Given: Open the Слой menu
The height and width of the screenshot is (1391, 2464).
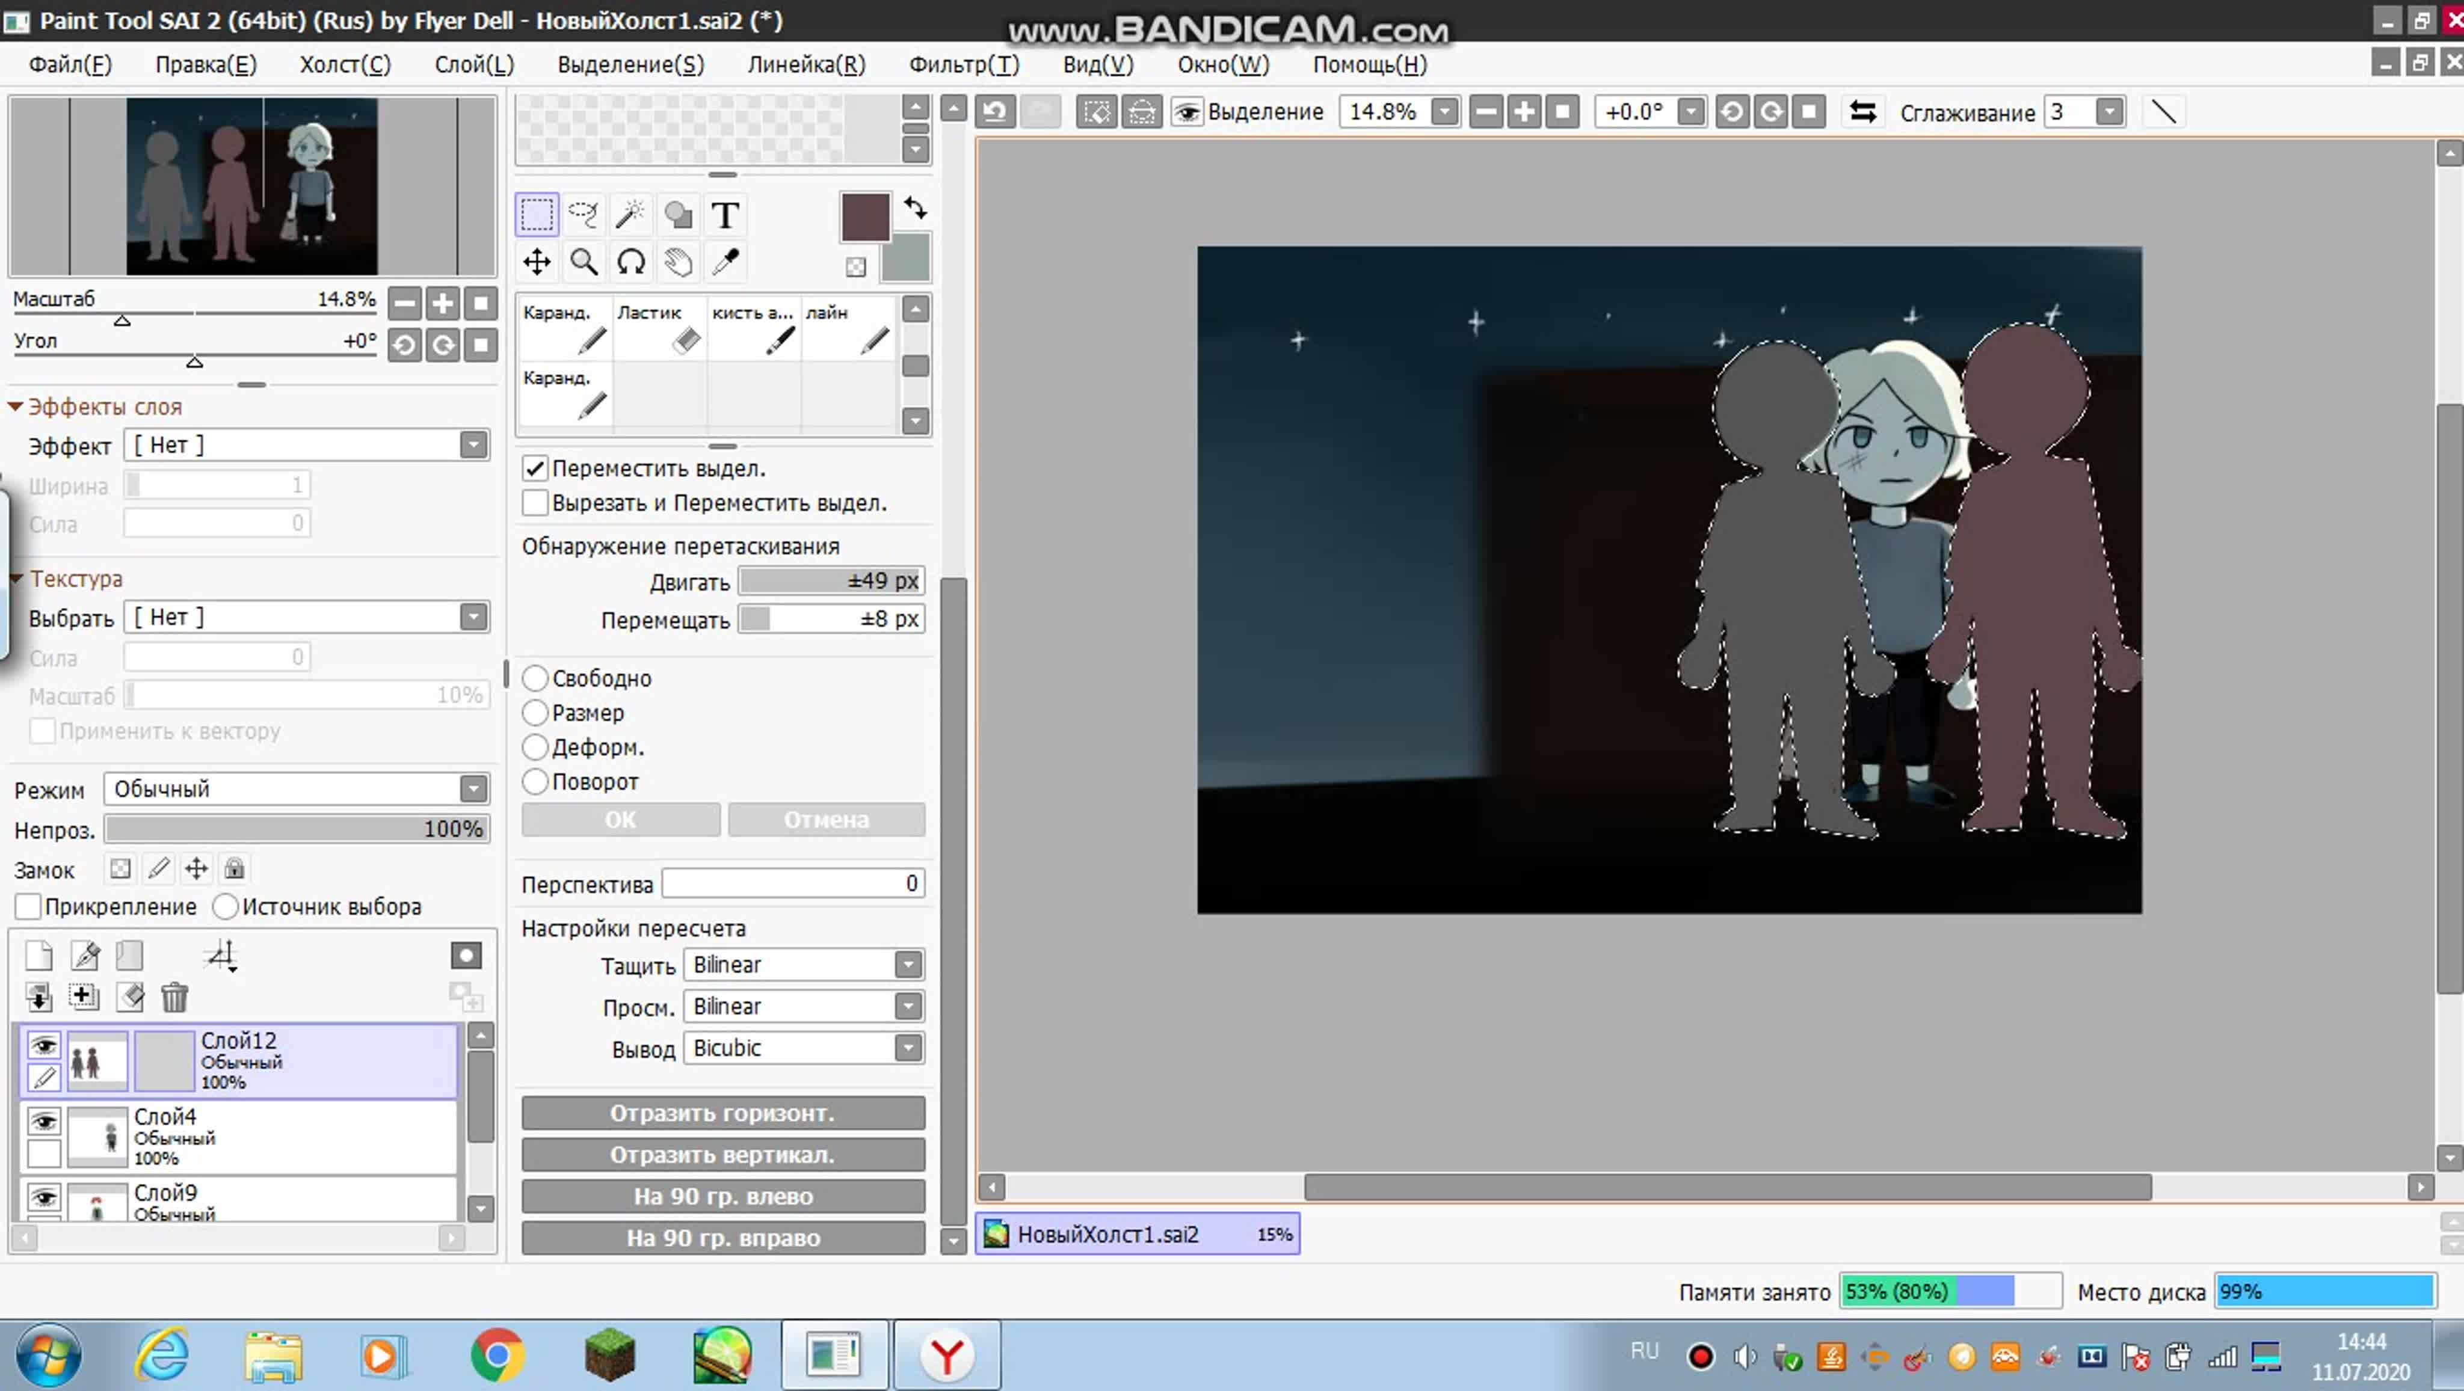Looking at the screenshot, I should pos(475,64).
